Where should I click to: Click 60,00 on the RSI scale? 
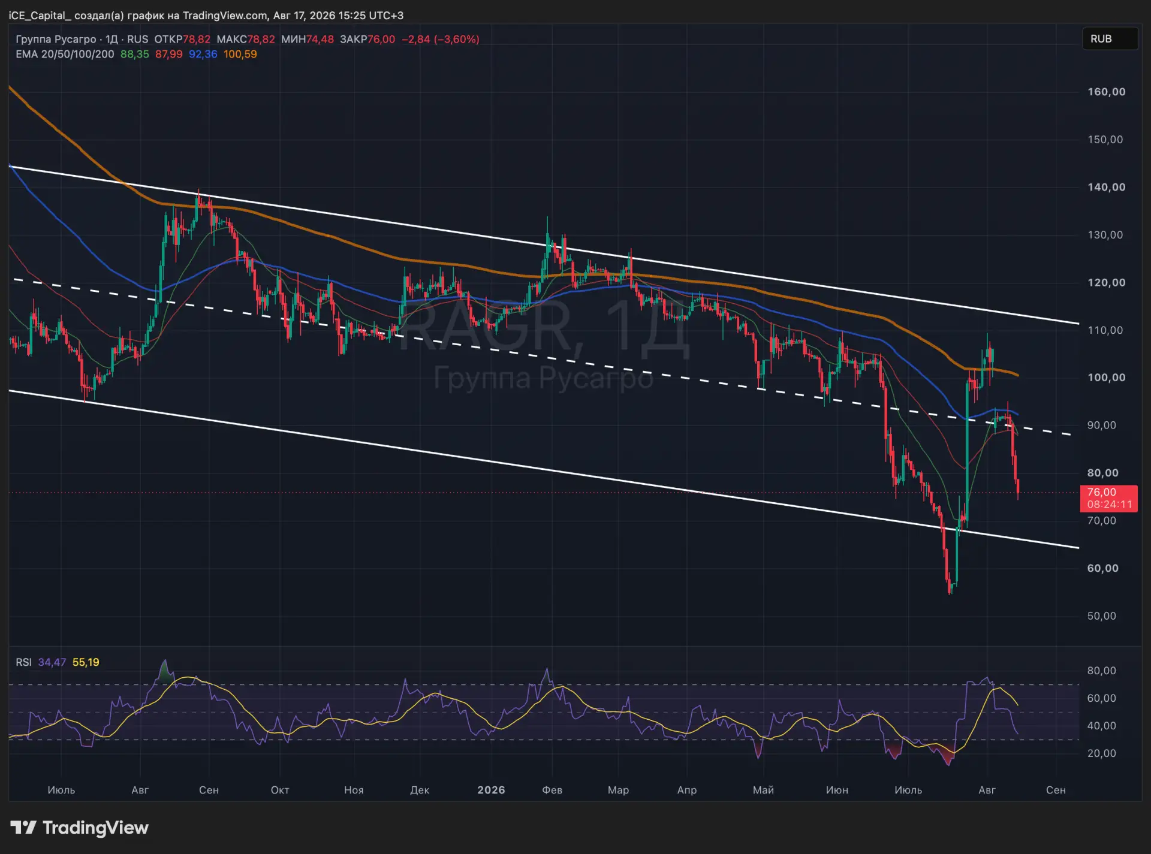(x=1102, y=698)
